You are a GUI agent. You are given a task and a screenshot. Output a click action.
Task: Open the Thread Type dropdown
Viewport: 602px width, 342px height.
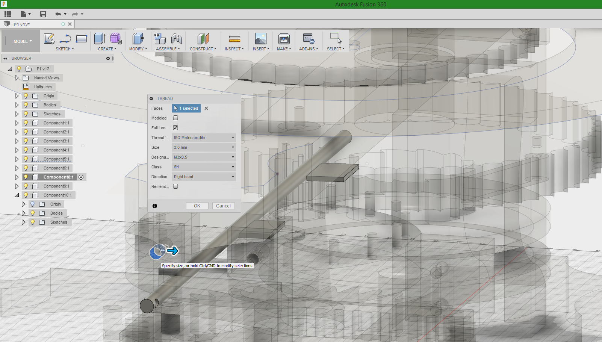pos(204,138)
